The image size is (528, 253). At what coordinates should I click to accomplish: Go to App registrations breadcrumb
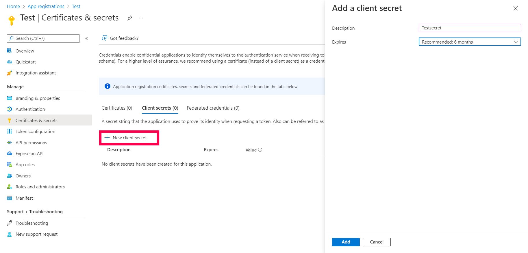(x=46, y=6)
